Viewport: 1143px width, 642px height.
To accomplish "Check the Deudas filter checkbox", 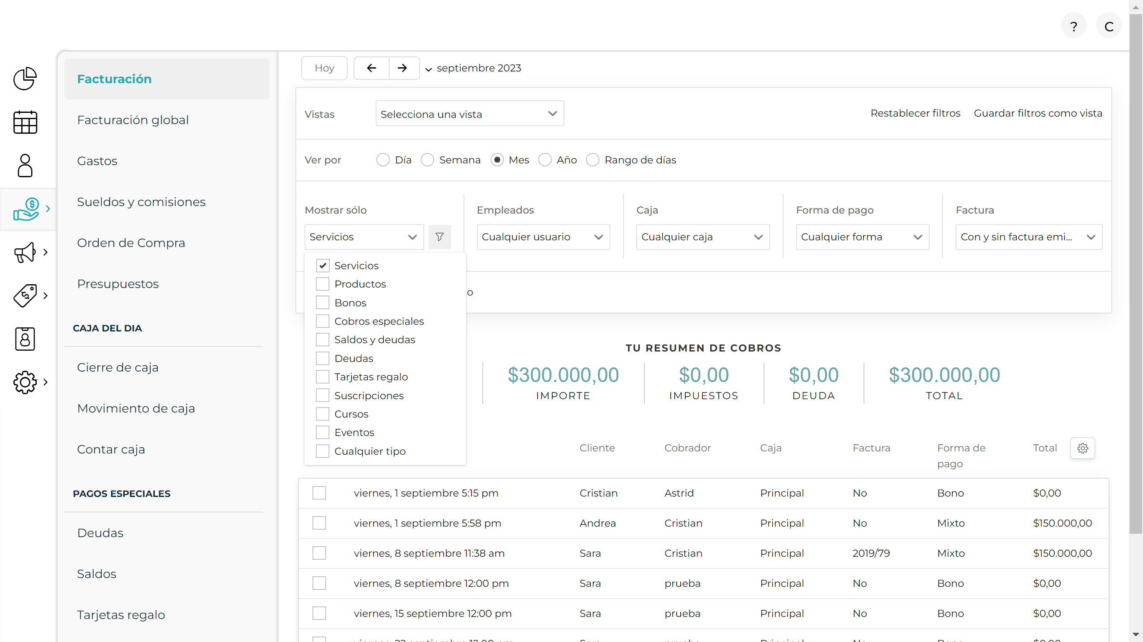I will (323, 358).
